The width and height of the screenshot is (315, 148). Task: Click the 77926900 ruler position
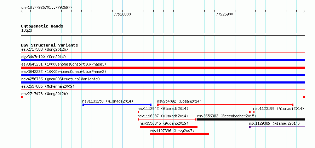coord(224,14)
